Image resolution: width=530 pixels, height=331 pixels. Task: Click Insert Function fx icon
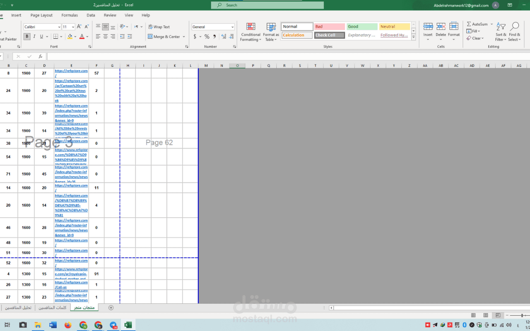click(x=40, y=56)
